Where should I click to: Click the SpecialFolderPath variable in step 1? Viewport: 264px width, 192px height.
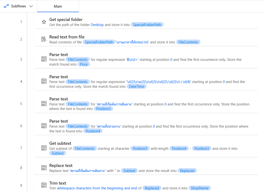147,25
